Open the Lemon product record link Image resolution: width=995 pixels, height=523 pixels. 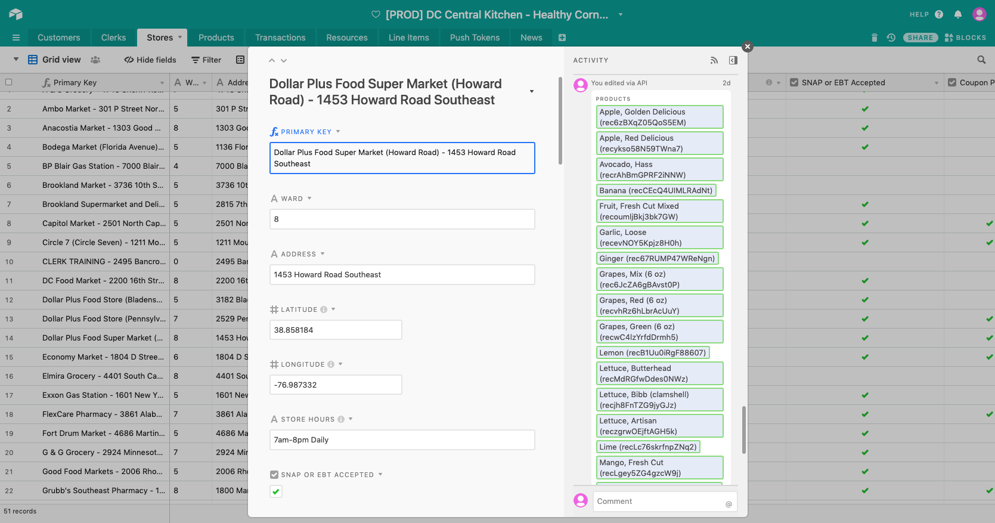(653, 352)
